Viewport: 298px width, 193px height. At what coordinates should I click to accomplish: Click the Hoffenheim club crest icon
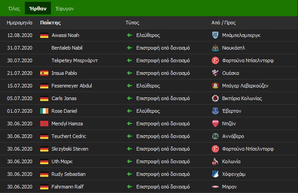[215, 174]
